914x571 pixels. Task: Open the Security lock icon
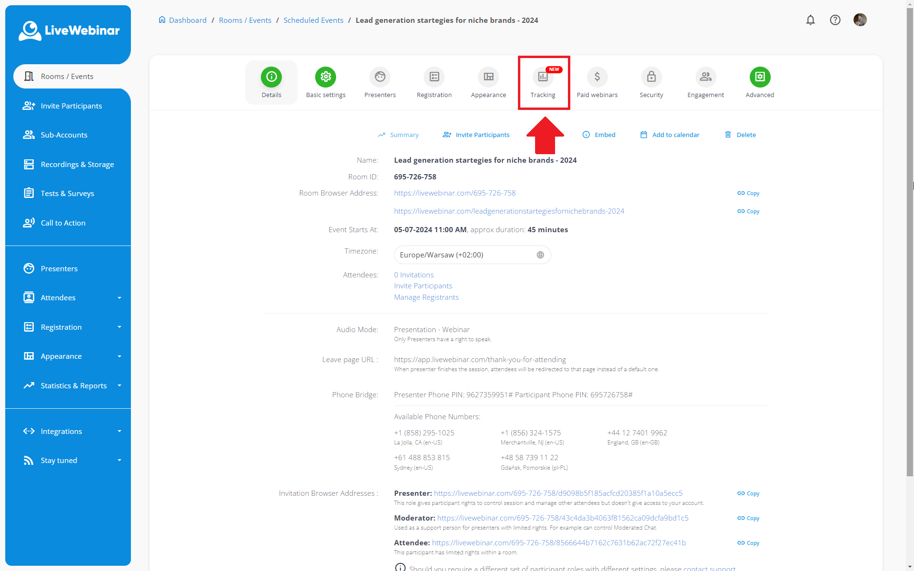(651, 77)
